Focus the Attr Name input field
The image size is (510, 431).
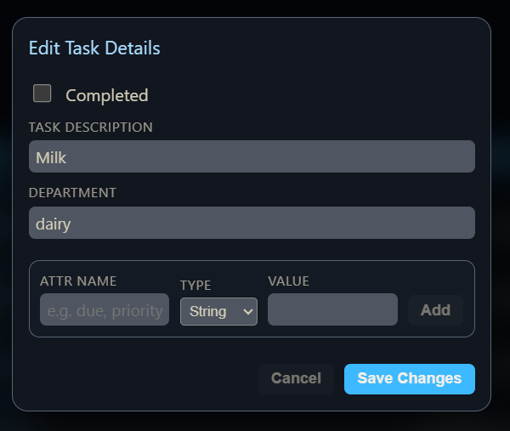coord(105,310)
